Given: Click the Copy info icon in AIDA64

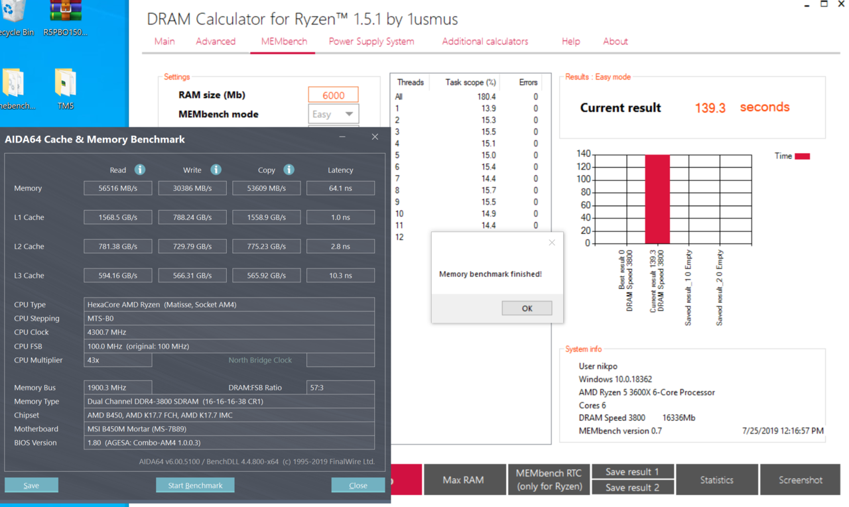Looking at the screenshot, I should tap(289, 170).
